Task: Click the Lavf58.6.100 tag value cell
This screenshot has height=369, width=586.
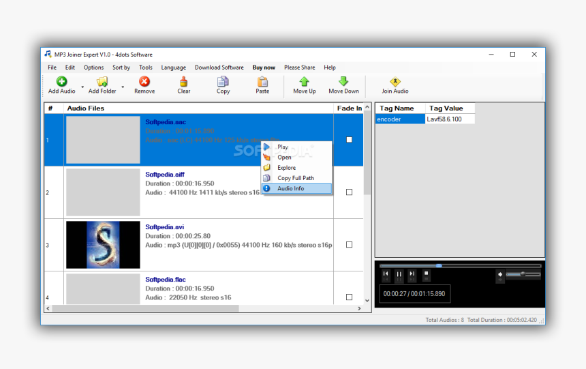Action: tap(450, 119)
